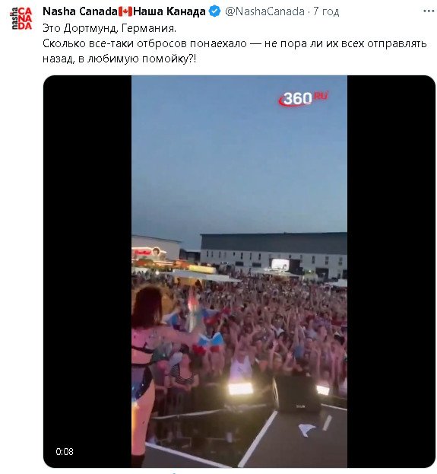This screenshot has height=474, width=437.
Task: Click the left black letterbox of video
Action: pos(87,271)
